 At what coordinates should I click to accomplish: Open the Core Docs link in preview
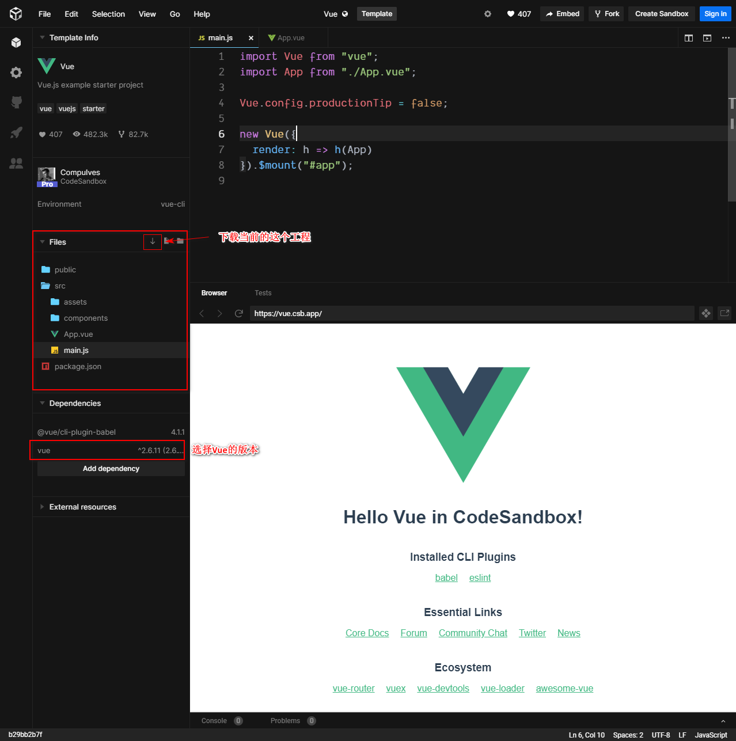click(367, 633)
